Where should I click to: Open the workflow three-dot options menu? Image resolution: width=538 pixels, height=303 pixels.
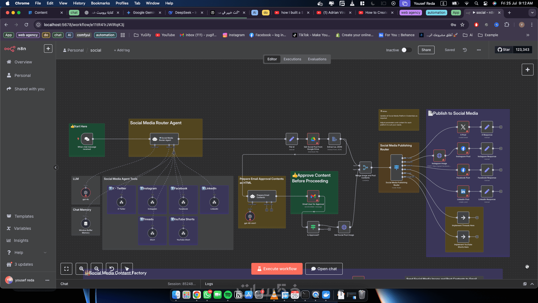[x=479, y=50]
